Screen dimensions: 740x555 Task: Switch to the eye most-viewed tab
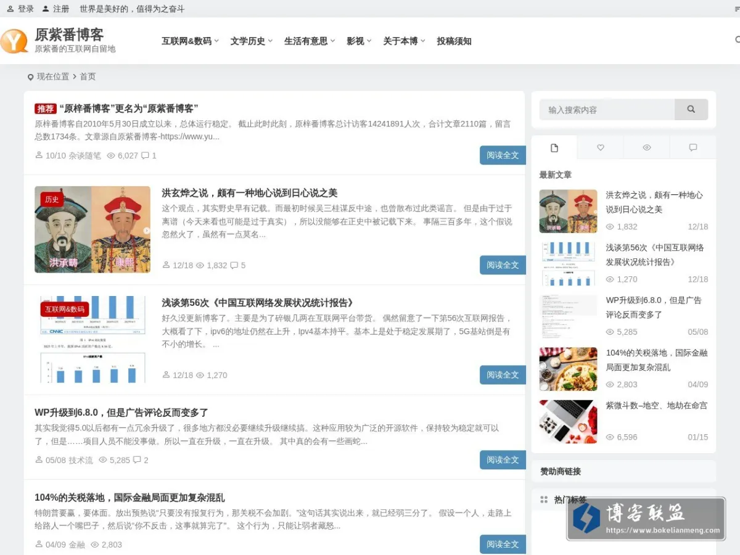pos(646,147)
